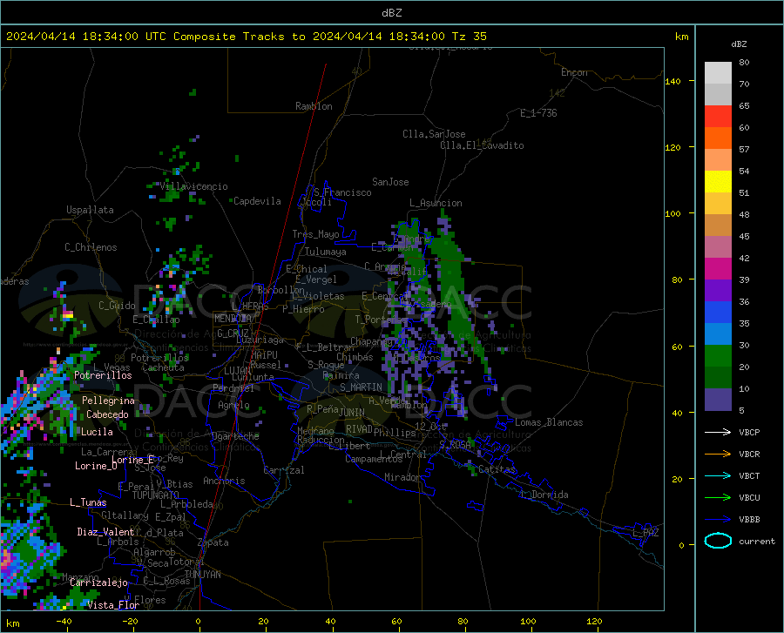
Task: Click the Cabecedo highlighted label
Action: coord(107,414)
